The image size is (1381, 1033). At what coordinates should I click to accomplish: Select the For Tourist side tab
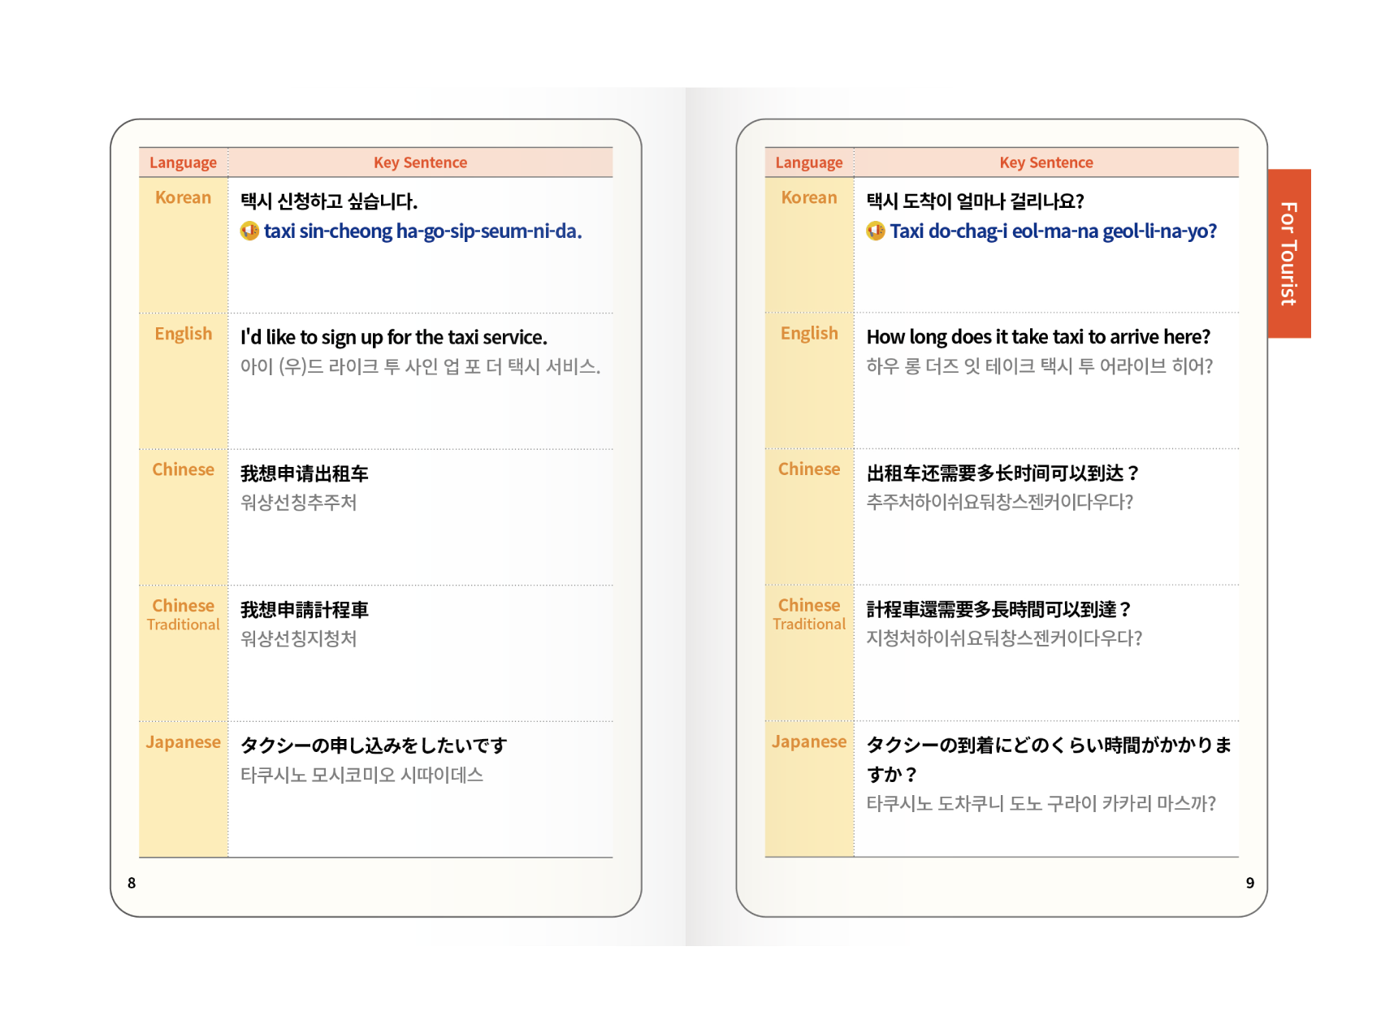coord(1289,253)
